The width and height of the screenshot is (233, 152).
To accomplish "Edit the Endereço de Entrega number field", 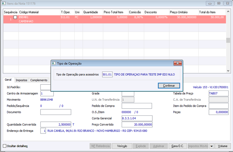I will (43, 131).
